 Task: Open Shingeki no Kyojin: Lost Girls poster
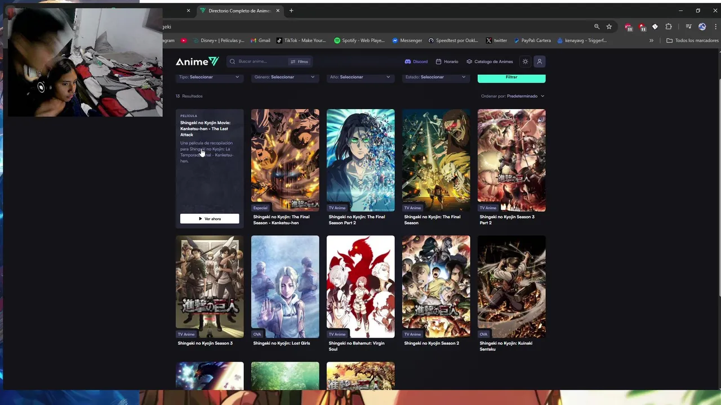[x=285, y=286]
